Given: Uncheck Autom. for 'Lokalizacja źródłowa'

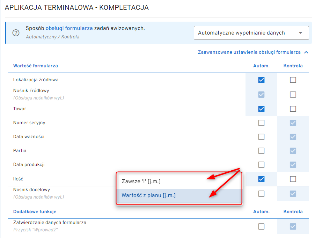Looking at the screenshot, I should (261, 80).
